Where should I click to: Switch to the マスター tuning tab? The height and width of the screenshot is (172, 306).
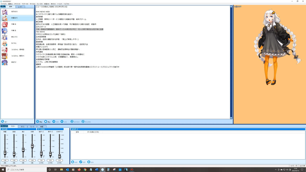click(13, 126)
